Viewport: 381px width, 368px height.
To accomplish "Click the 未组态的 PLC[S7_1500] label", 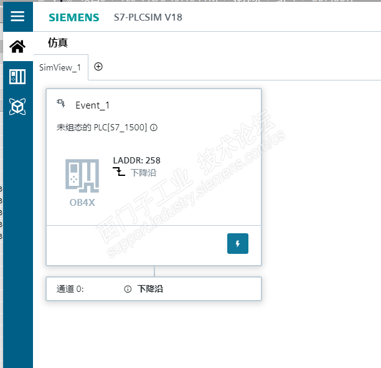I will 102,127.
